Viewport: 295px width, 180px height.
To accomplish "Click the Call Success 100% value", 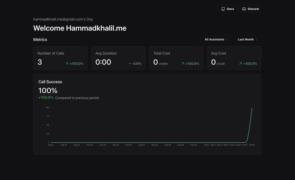I will [x=48, y=91].
